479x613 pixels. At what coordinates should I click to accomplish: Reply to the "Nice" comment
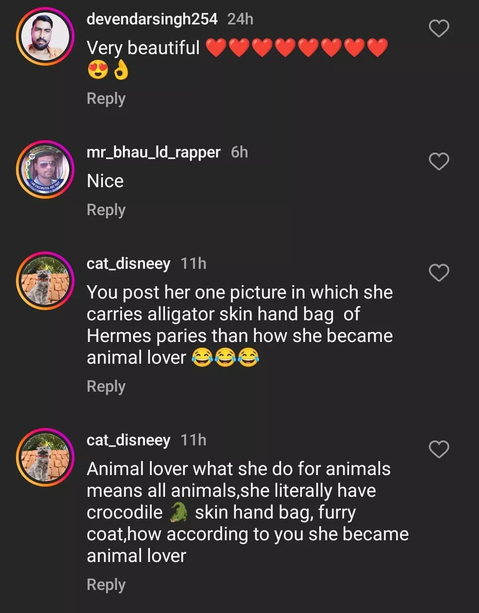[x=106, y=210]
